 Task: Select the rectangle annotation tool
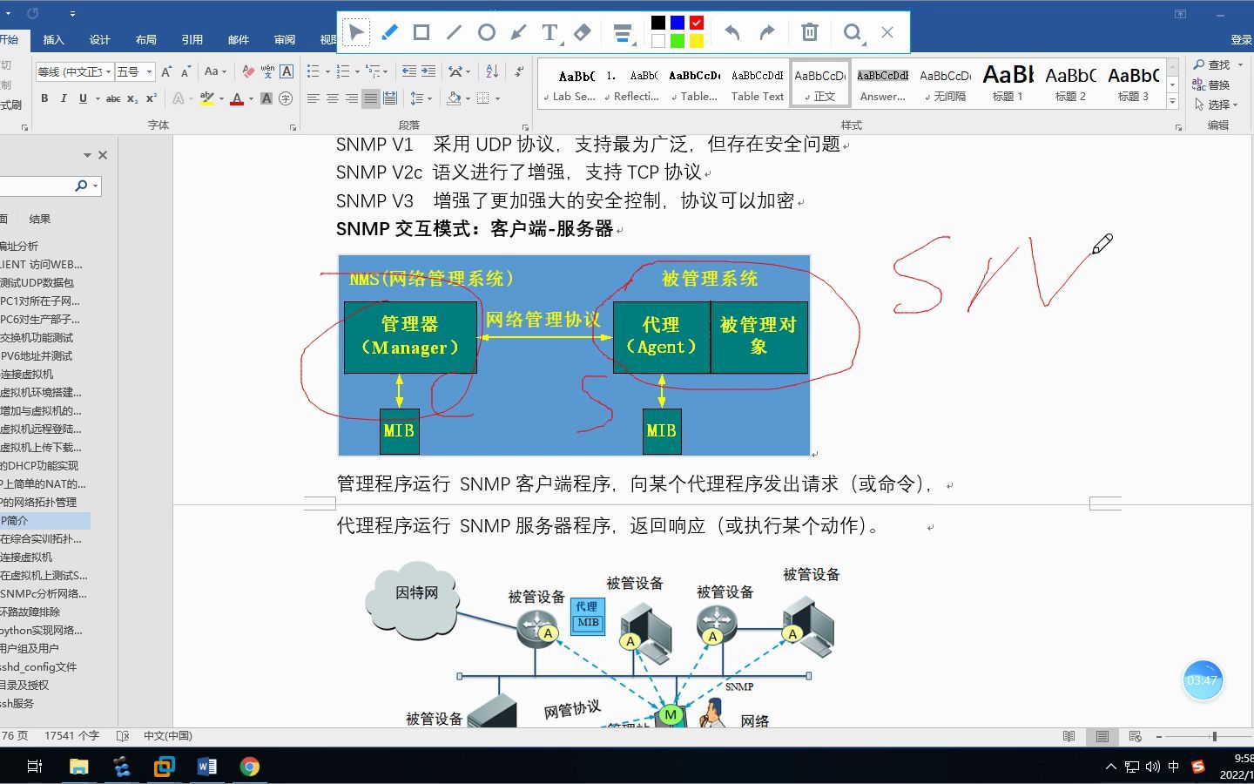tap(421, 31)
